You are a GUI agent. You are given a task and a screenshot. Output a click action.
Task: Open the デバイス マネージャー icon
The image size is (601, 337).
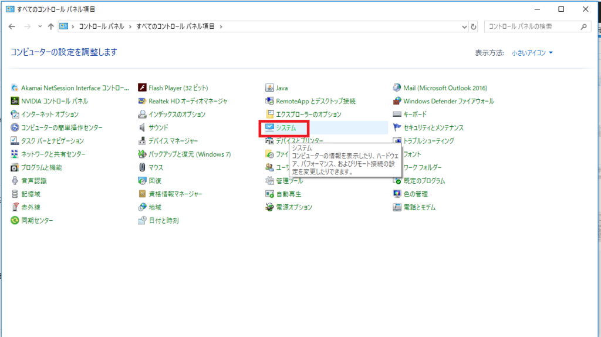(142, 141)
